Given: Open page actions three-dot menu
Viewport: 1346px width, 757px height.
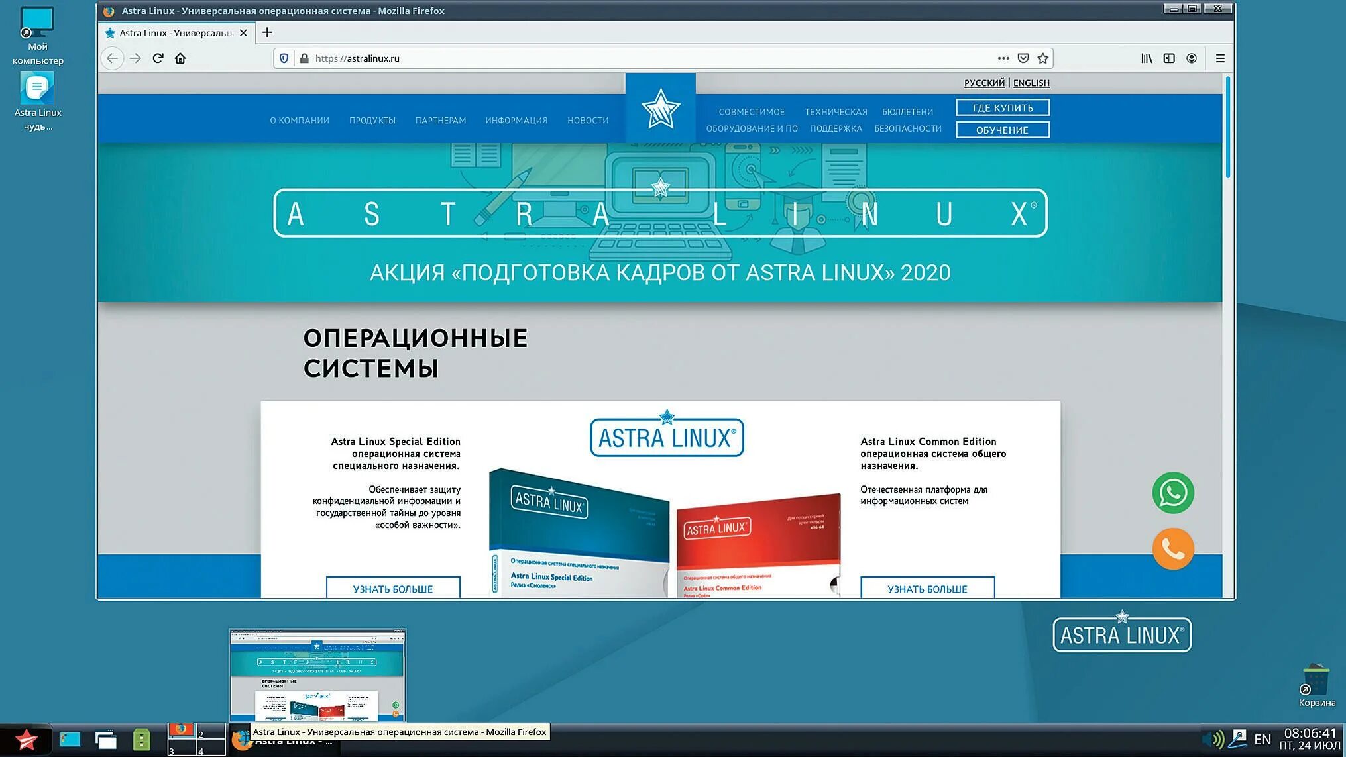Looking at the screenshot, I should (x=1003, y=58).
